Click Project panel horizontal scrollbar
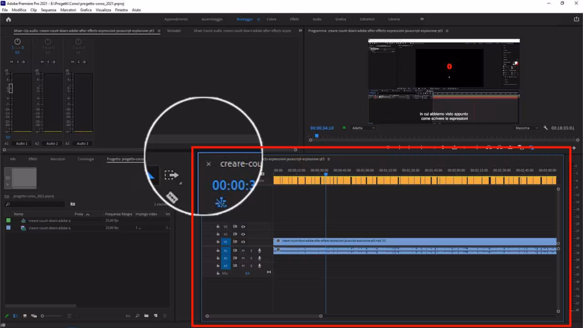The width and height of the screenshot is (583, 328). [40, 306]
